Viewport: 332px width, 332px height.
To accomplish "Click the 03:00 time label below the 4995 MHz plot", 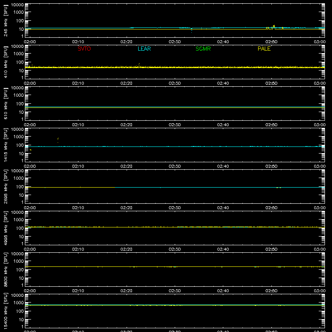I will click(x=320, y=249).
